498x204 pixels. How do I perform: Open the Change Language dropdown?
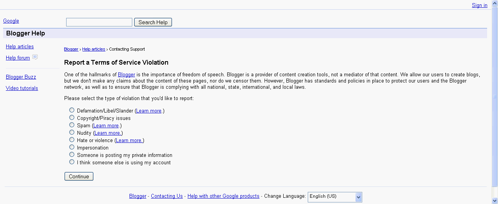tap(335, 197)
